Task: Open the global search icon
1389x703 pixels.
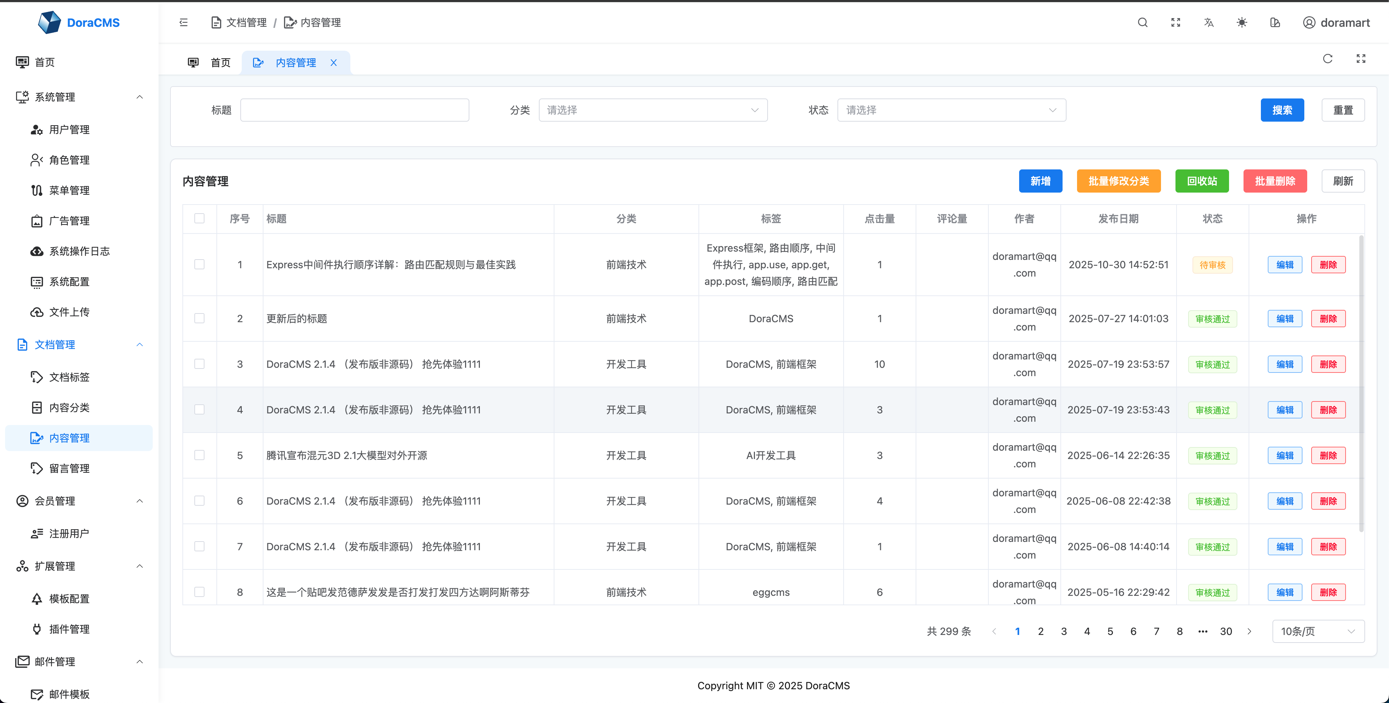Action: coord(1143,22)
